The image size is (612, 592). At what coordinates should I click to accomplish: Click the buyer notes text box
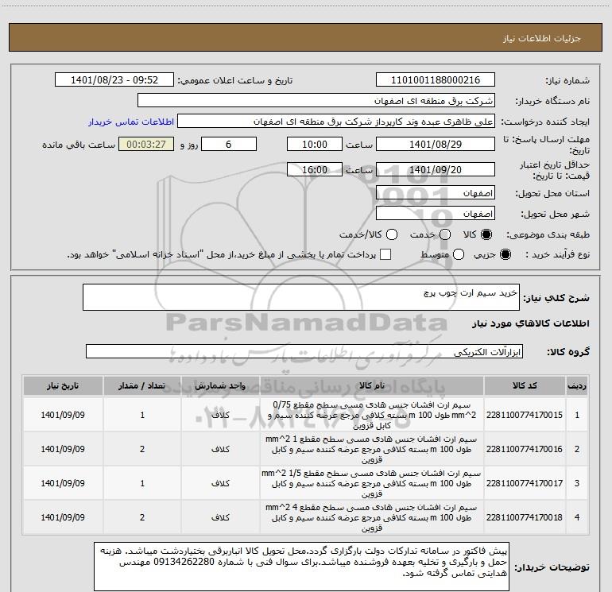pyautogui.click(x=302, y=567)
